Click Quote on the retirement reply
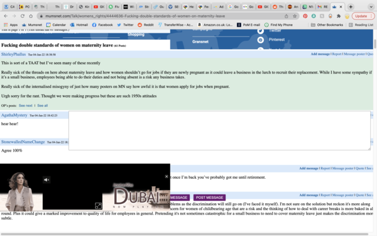The image size is (377, 236). [x=359, y=168]
